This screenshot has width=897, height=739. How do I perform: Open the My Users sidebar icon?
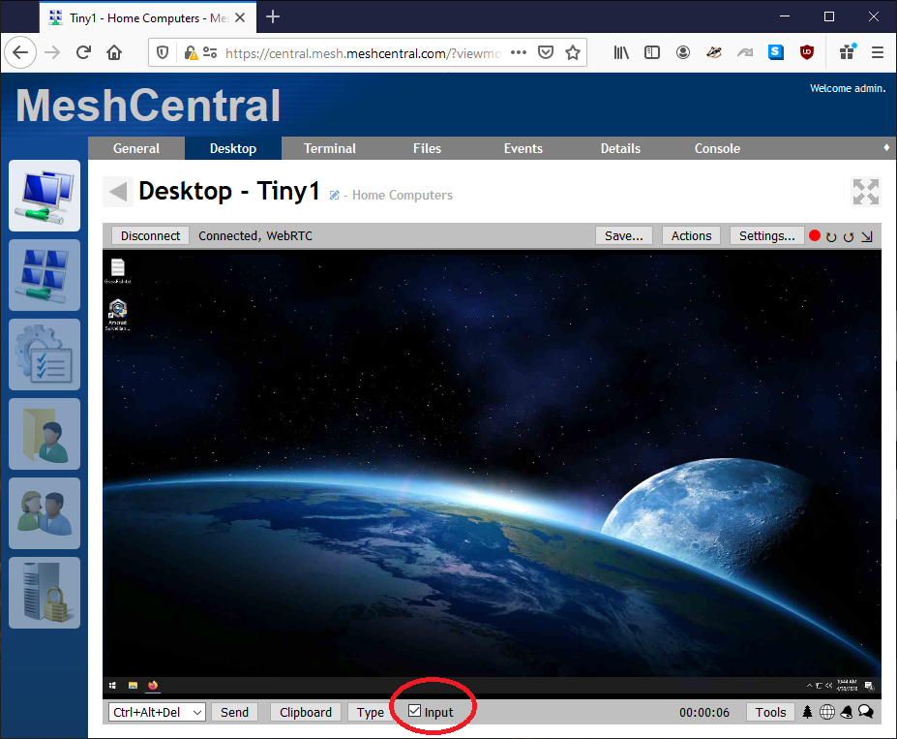tap(45, 513)
